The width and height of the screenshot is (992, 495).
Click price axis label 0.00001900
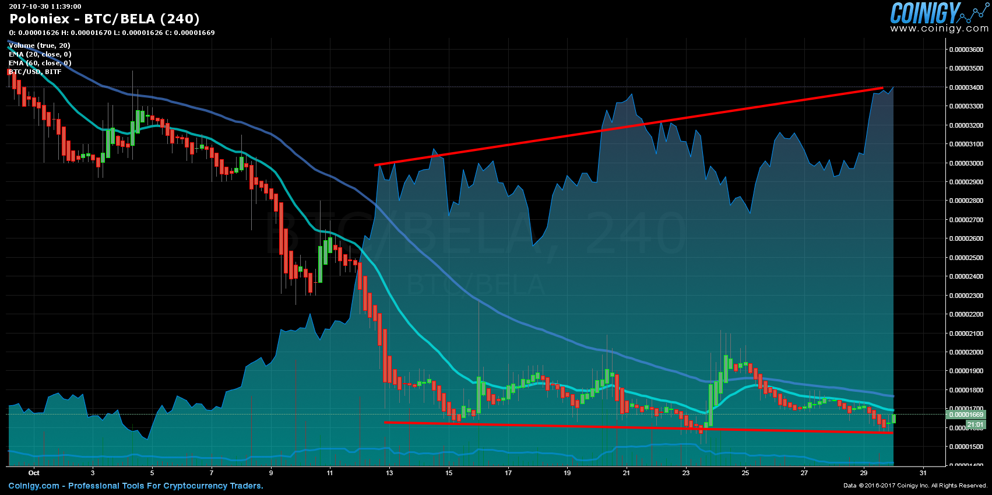(966, 371)
